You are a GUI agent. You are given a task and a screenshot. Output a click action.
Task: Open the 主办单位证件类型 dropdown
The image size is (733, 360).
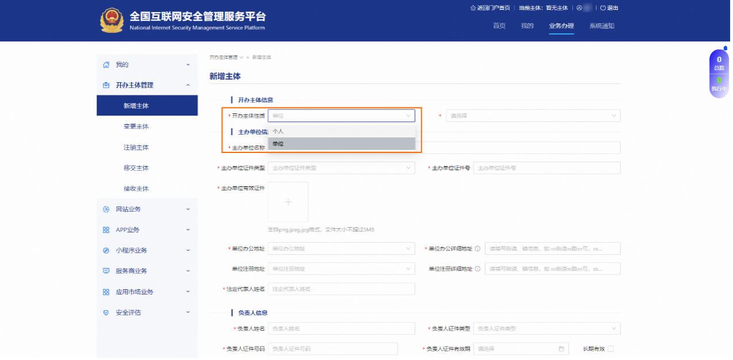click(341, 167)
